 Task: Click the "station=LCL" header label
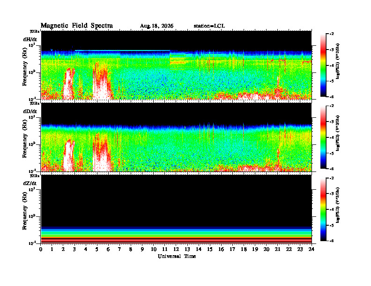click(209, 26)
